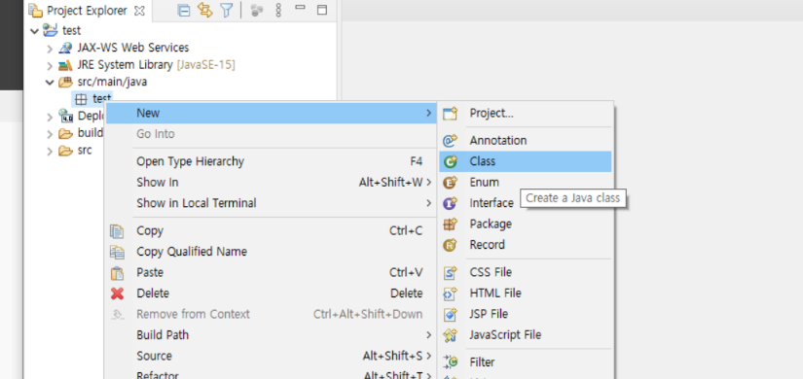Select JAX-WS Web Services tree item

click(x=133, y=48)
